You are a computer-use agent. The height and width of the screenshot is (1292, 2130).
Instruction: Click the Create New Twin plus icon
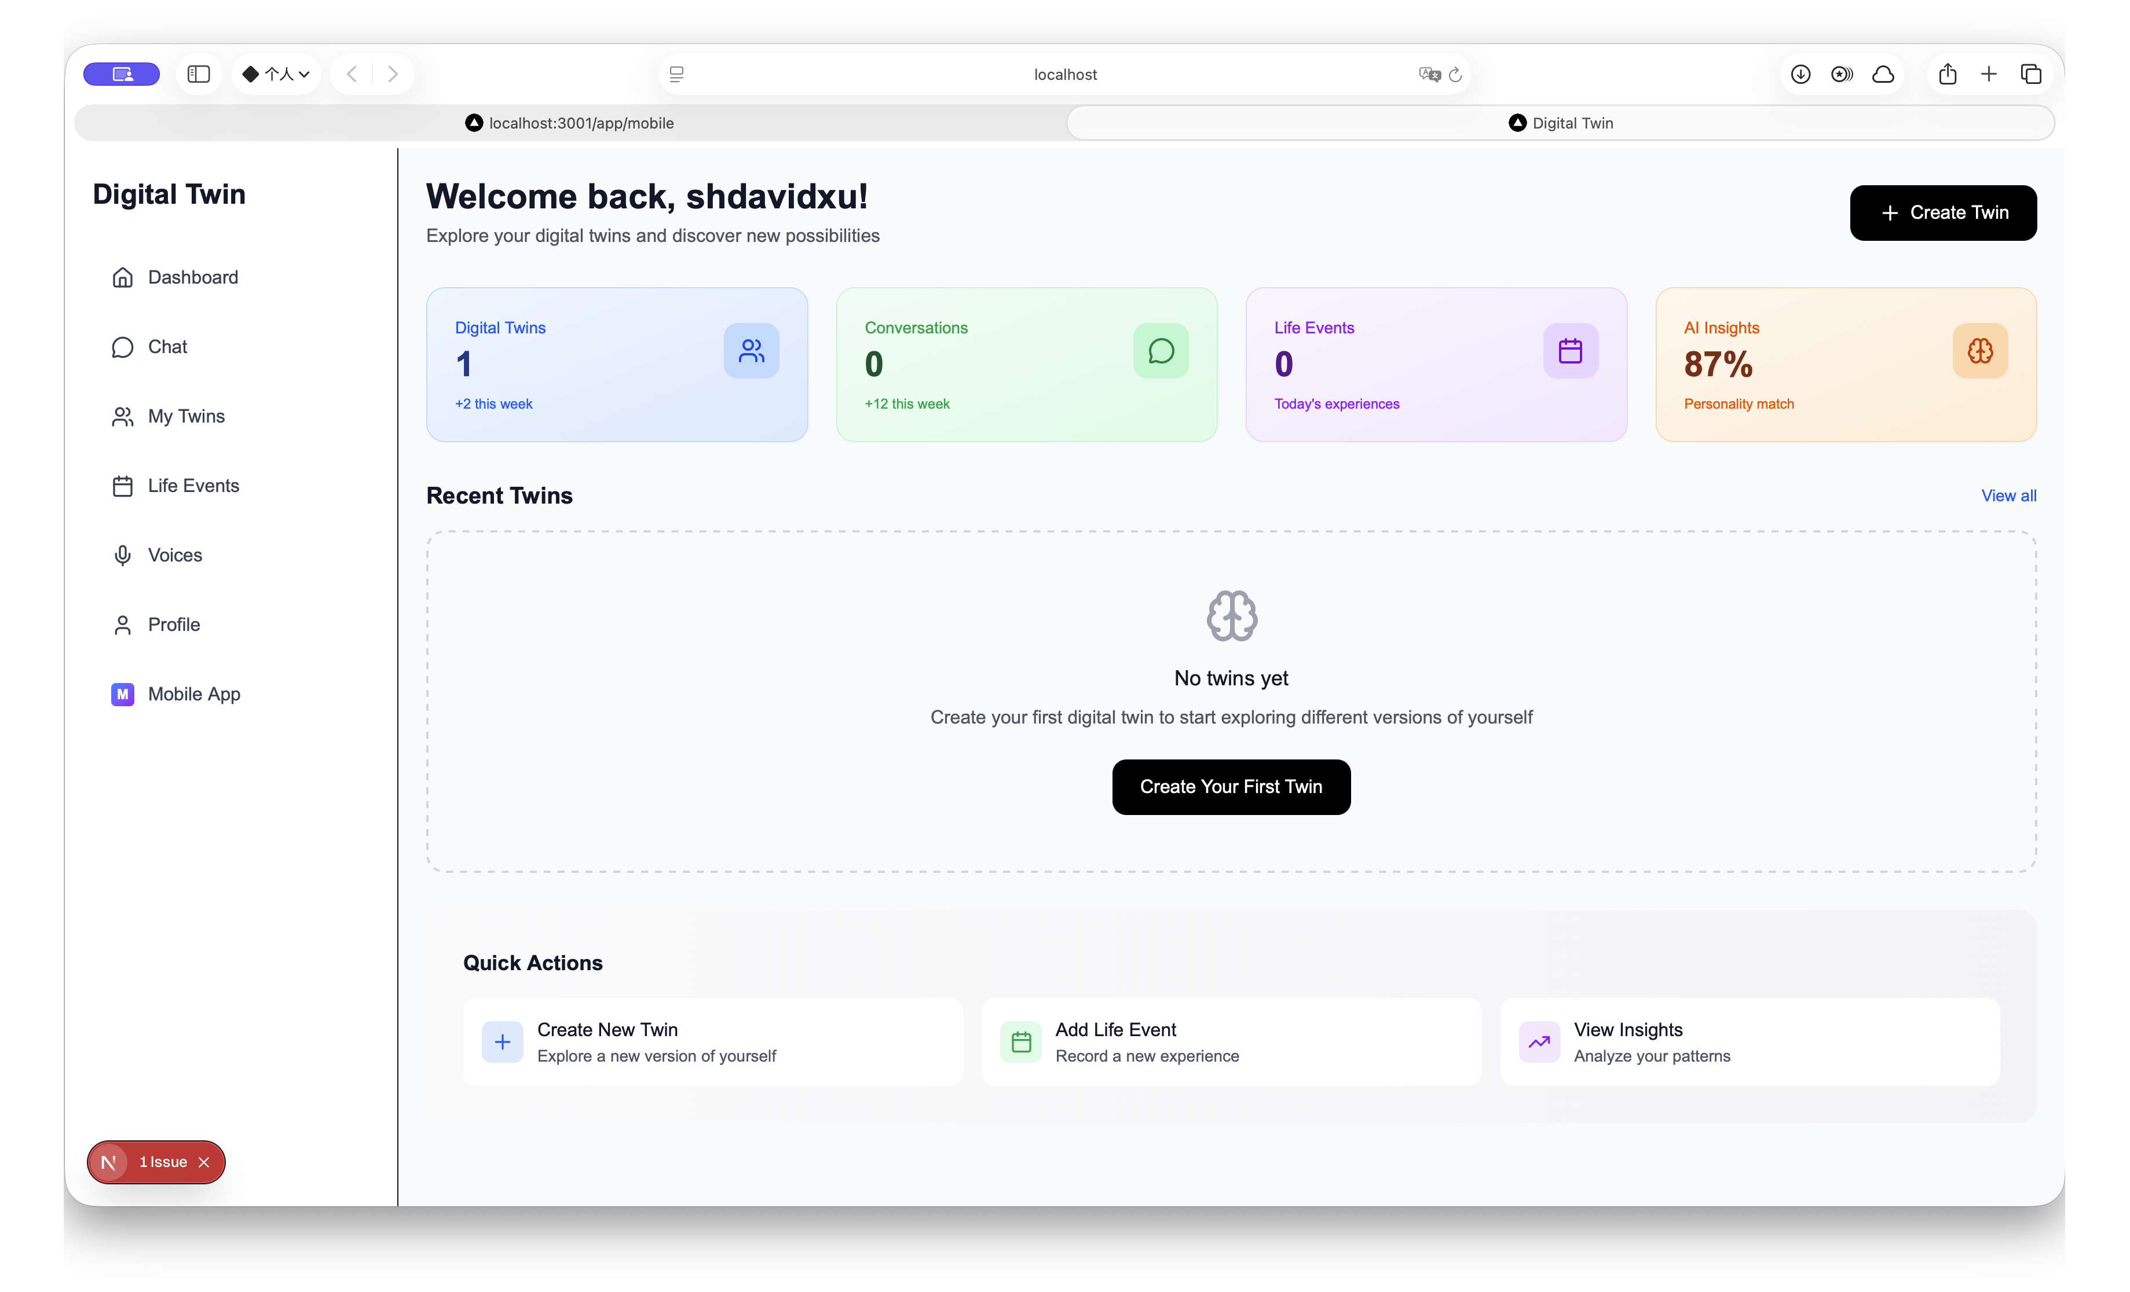tap(502, 1043)
